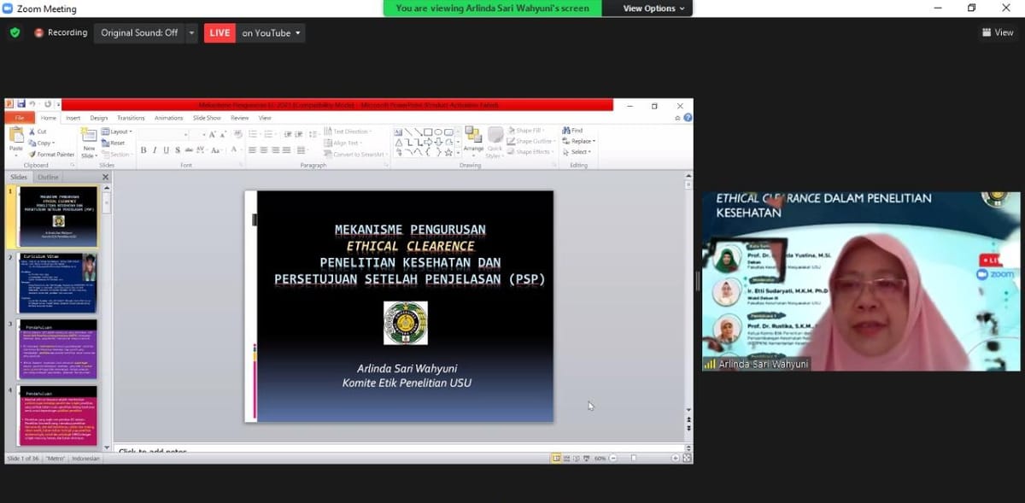
Task: Switch to the Outline pane tab
Action: pyautogui.click(x=48, y=177)
